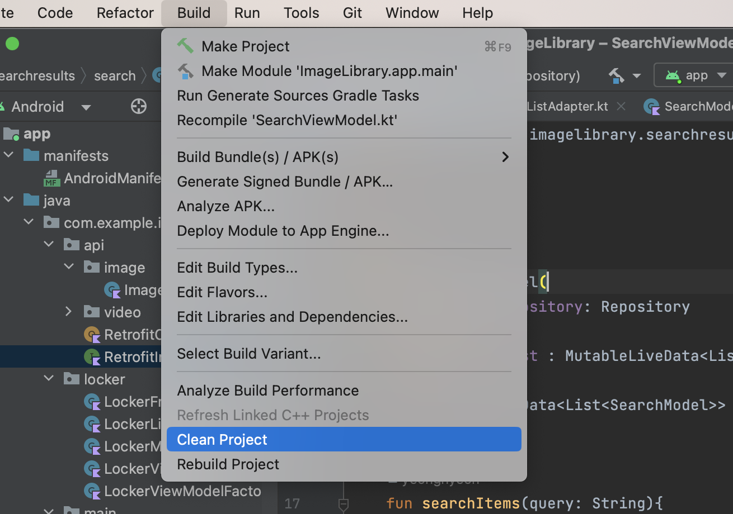Click the toolbar build hammer icon
The image size is (733, 514).
point(617,75)
